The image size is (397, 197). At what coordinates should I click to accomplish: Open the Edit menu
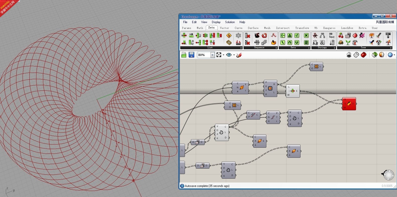194,22
